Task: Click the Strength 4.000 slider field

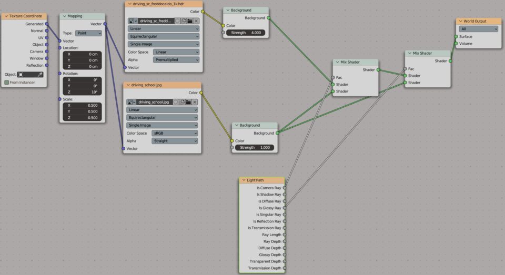Action: tap(246, 33)
